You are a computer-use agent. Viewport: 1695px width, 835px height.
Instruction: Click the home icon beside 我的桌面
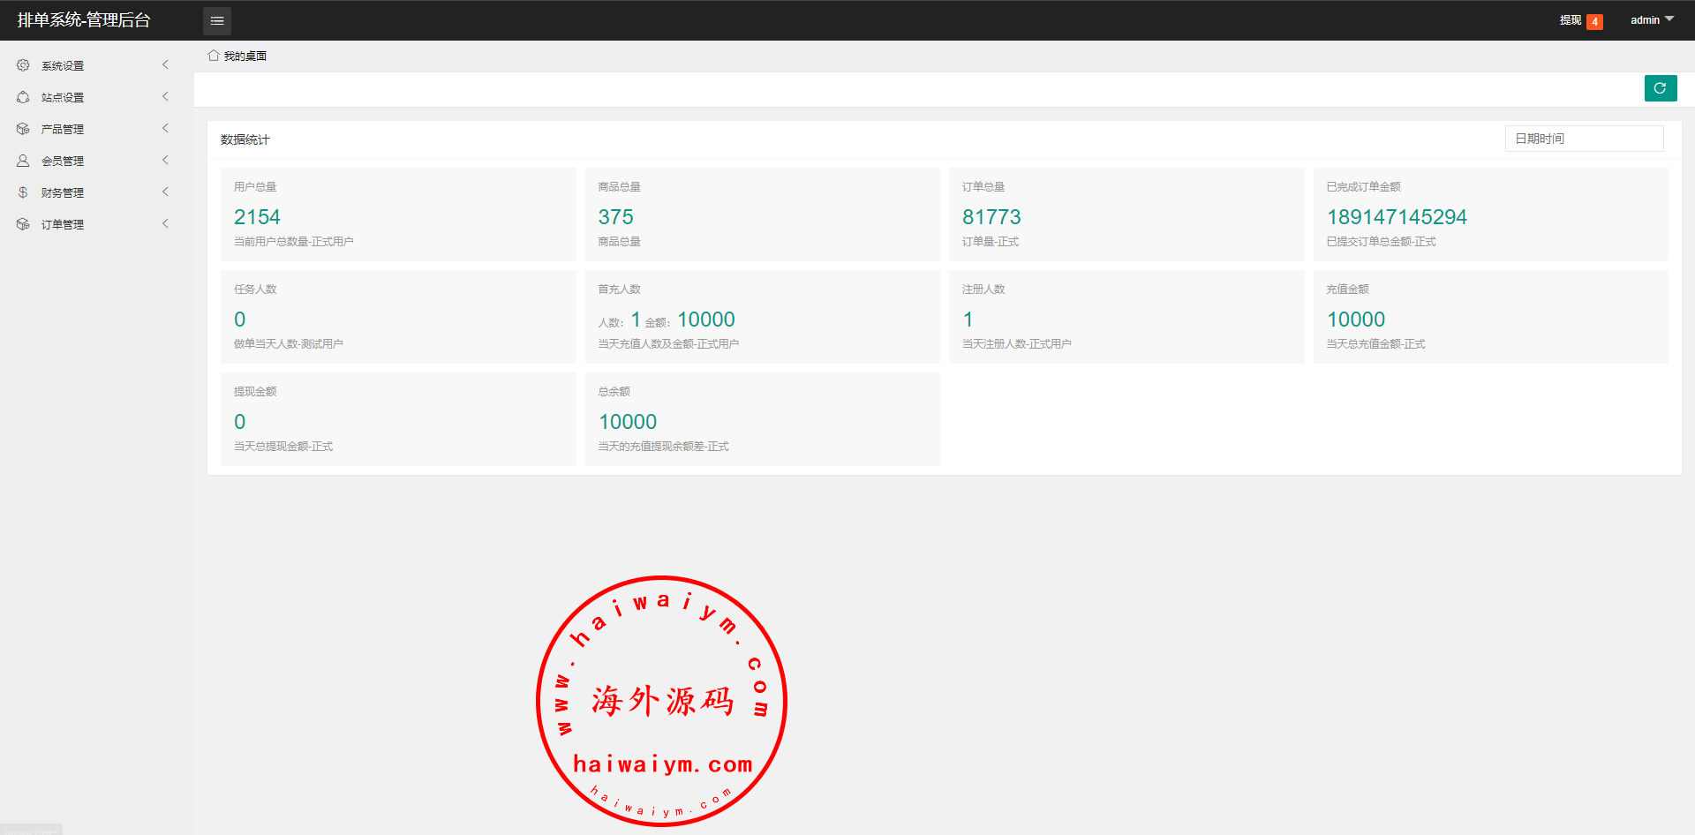point(214,56)
